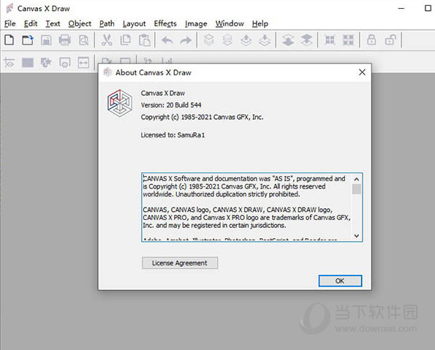
Task: Open the Window menu
Action: click(x=230, y=23)
